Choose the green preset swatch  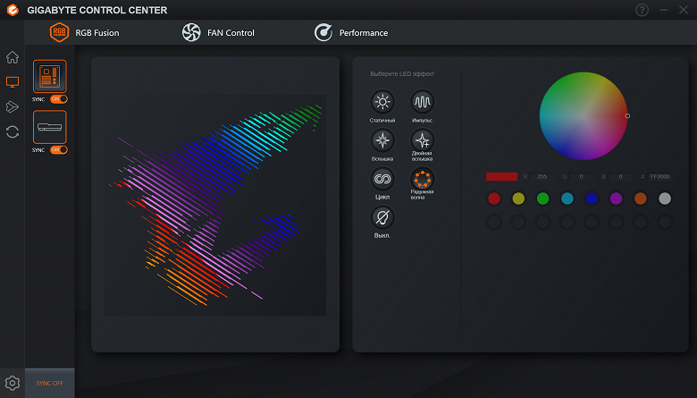click(542, 199)
